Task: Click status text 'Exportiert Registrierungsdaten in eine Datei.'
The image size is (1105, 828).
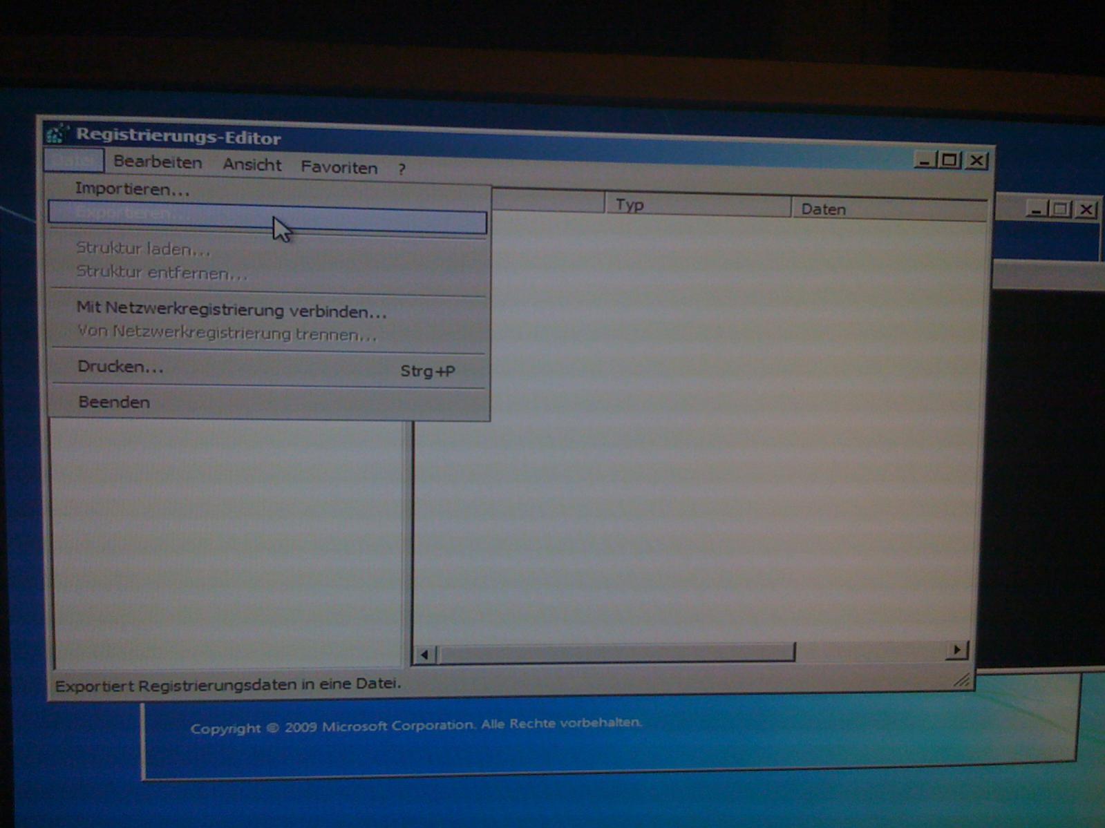Action: [x=228, y=685]
